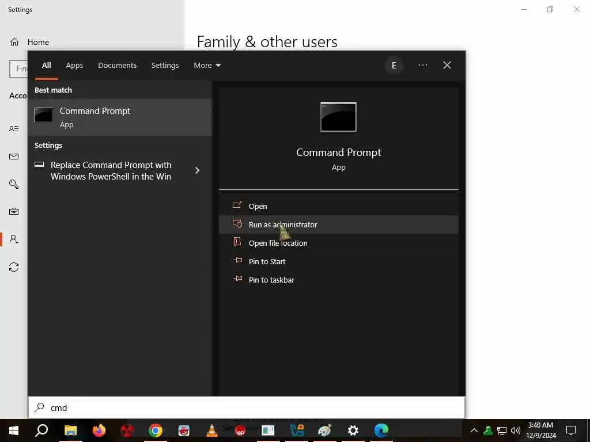590x442 pixels.
Task: Switch to the Documents search tab
Action: tap(117, 66)
